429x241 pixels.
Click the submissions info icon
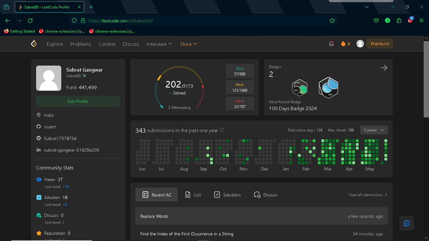coord(222,130)
